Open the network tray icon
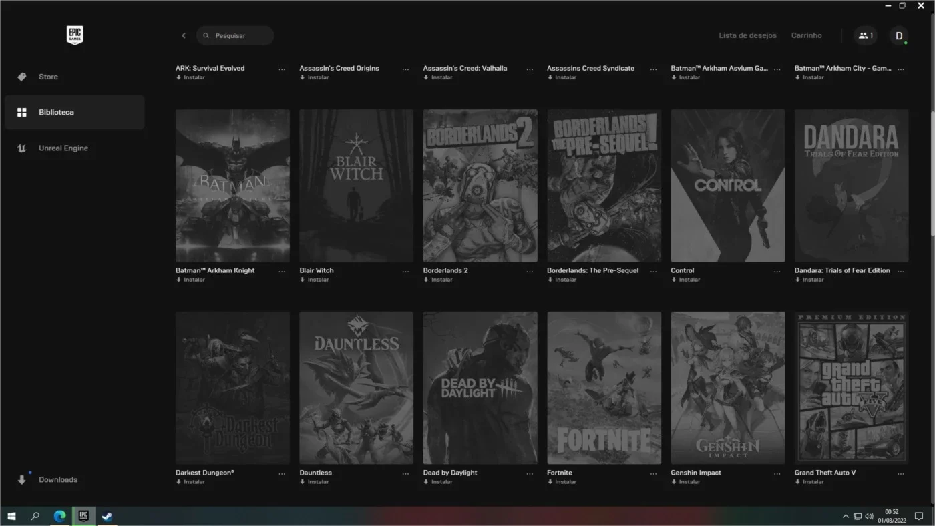 (x=858, y=516)
